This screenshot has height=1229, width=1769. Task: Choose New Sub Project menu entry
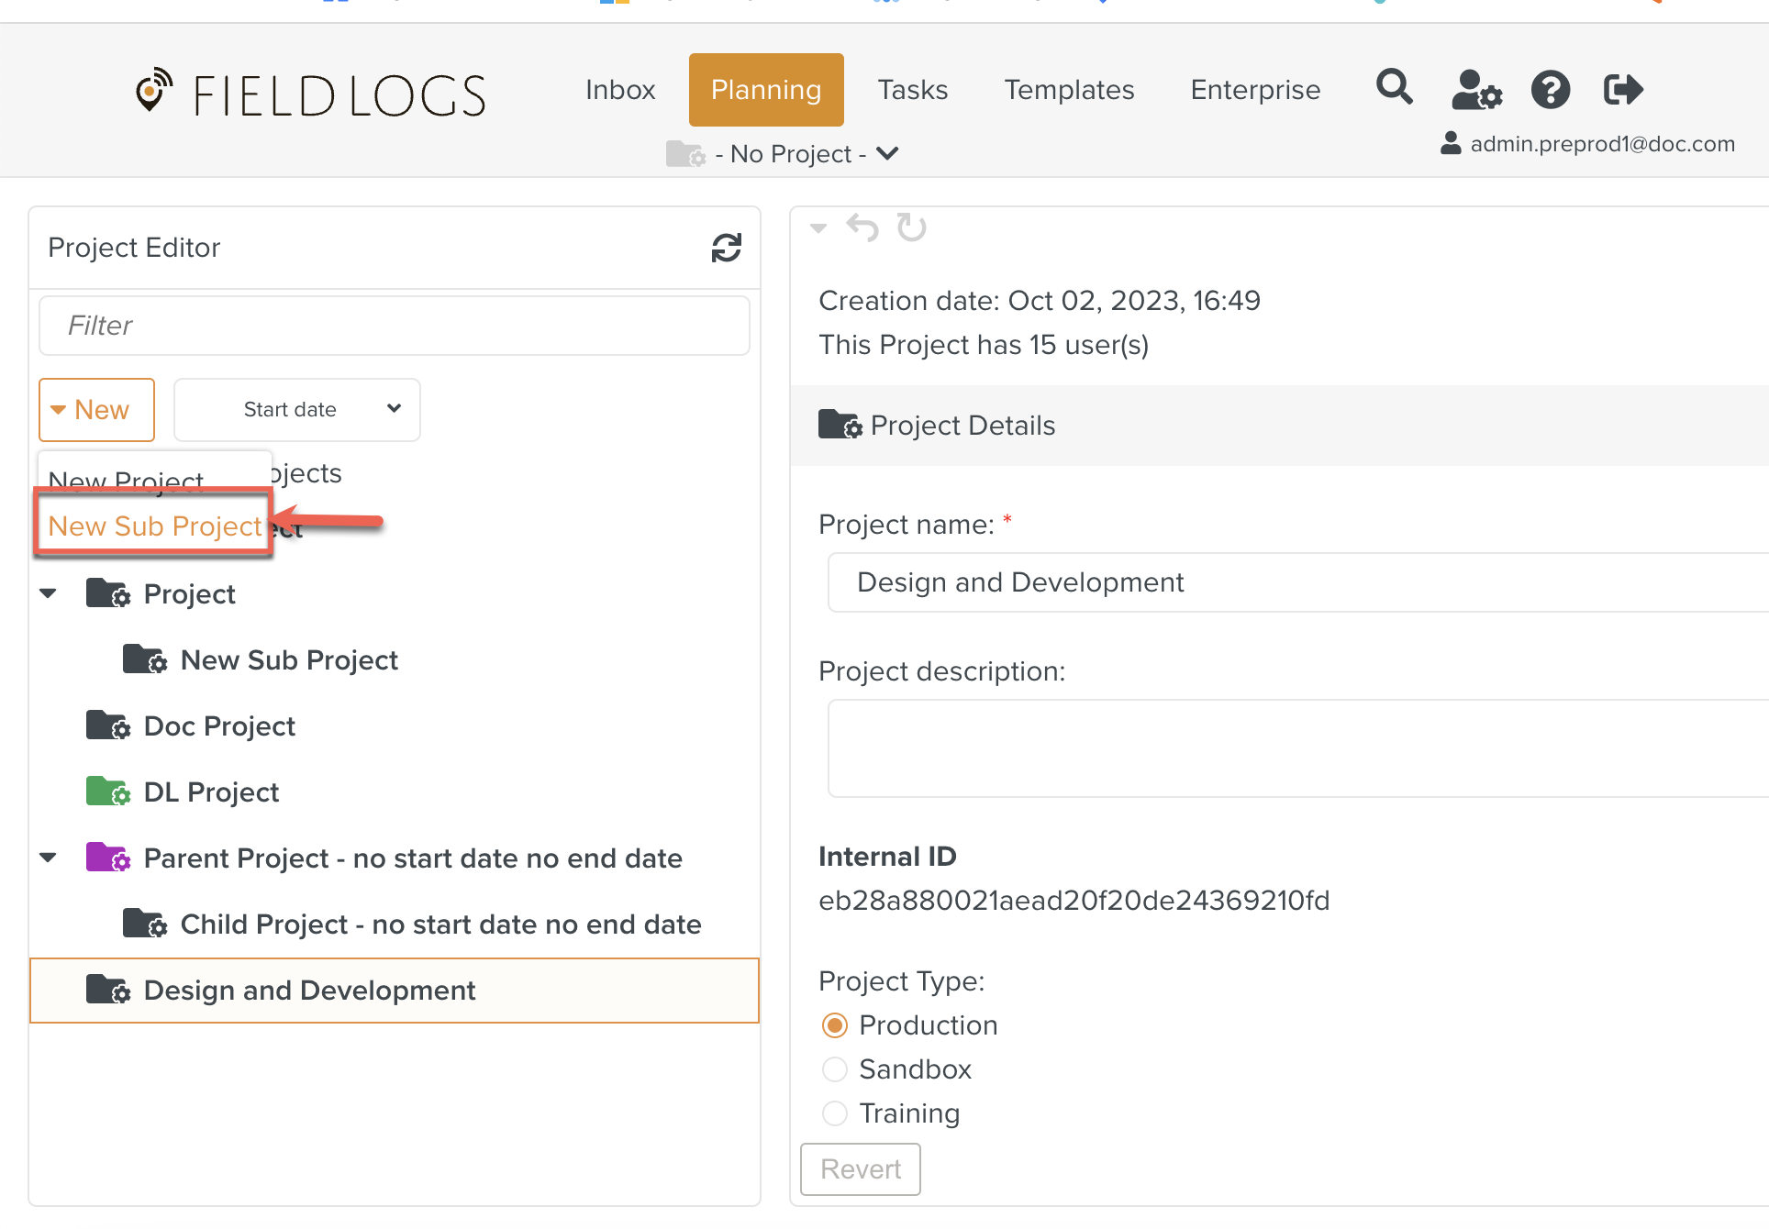[154, 526]
